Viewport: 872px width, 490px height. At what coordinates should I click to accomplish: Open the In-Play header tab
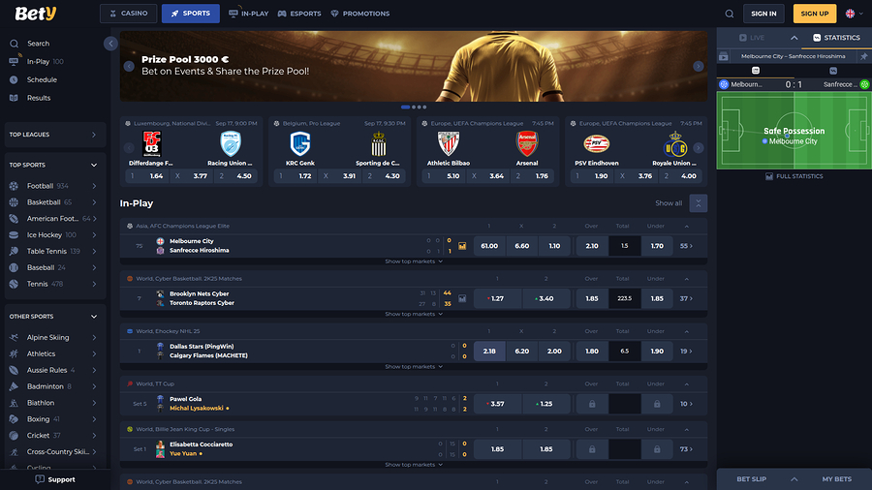point(249,14)
